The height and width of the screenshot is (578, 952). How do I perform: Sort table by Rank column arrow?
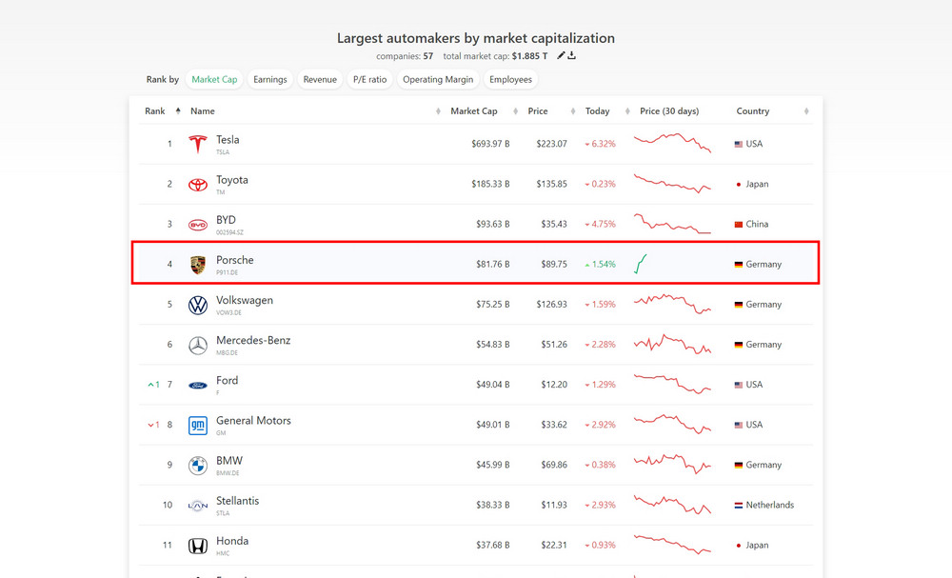[178, 111]
